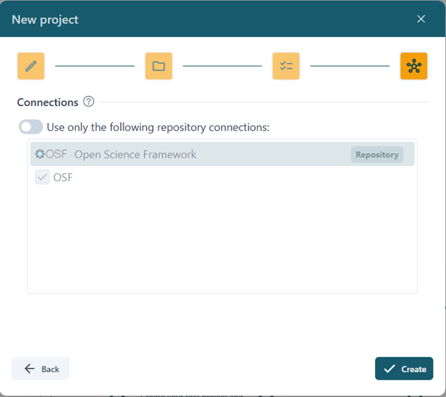Jump to the folder step icon
The height and width of the screenshot is (397, 446).
tap(158, 66)
